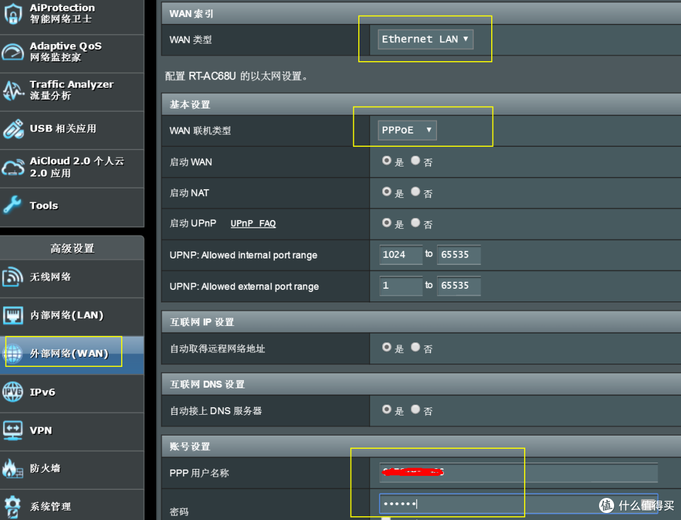Screen dimensions: 681x520
Task: Select 否 for 启动 WAN
Action: [x=416, y=161]
